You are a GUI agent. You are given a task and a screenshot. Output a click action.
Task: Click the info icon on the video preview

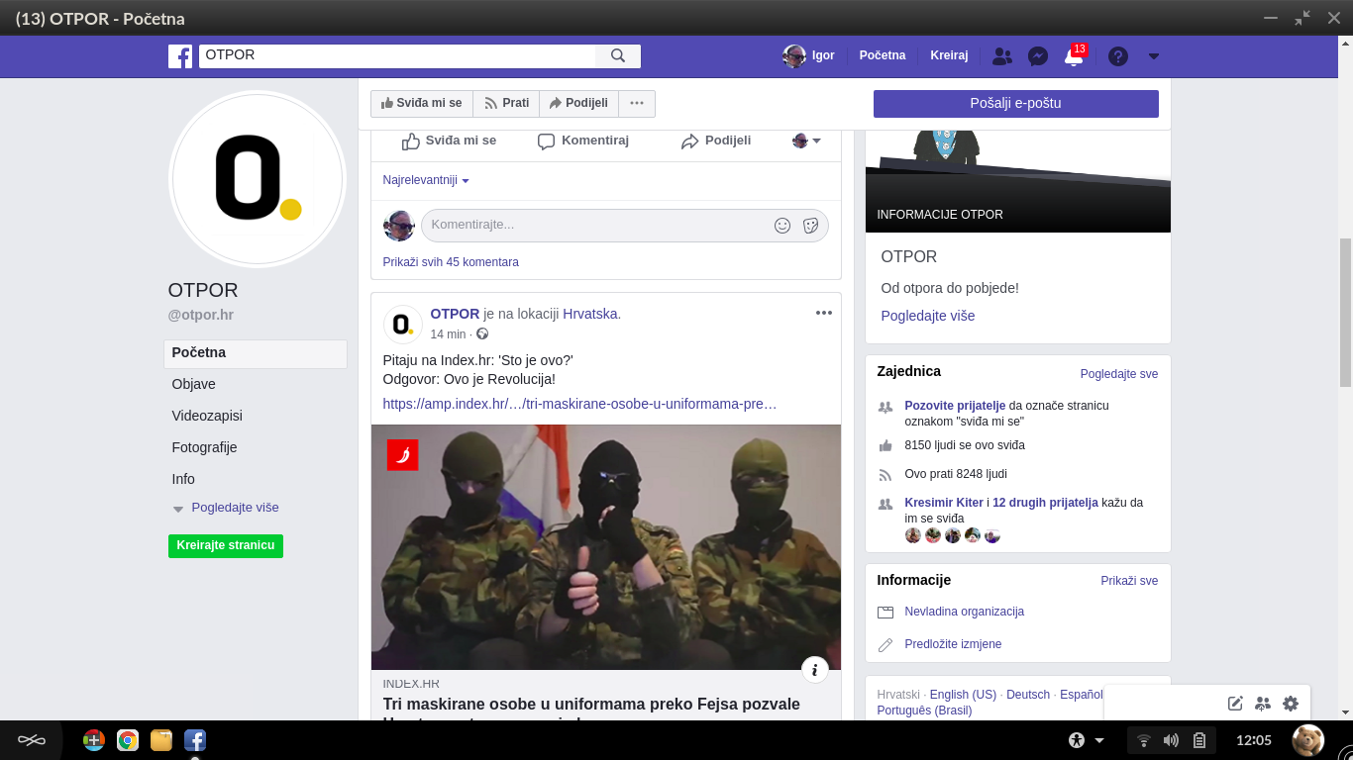[814, 669]
